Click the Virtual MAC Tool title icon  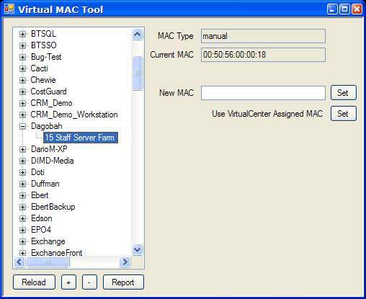click(9, 9)
